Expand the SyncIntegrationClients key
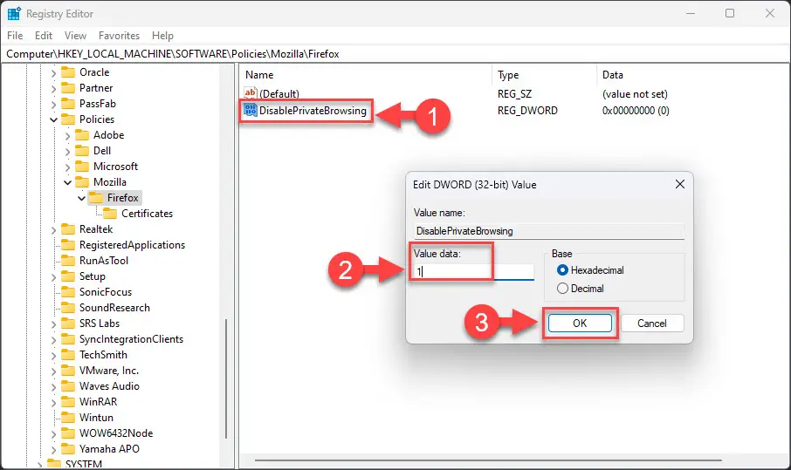Screen dimensions: 791x470 pyautogui.click(x=53, y=340)
